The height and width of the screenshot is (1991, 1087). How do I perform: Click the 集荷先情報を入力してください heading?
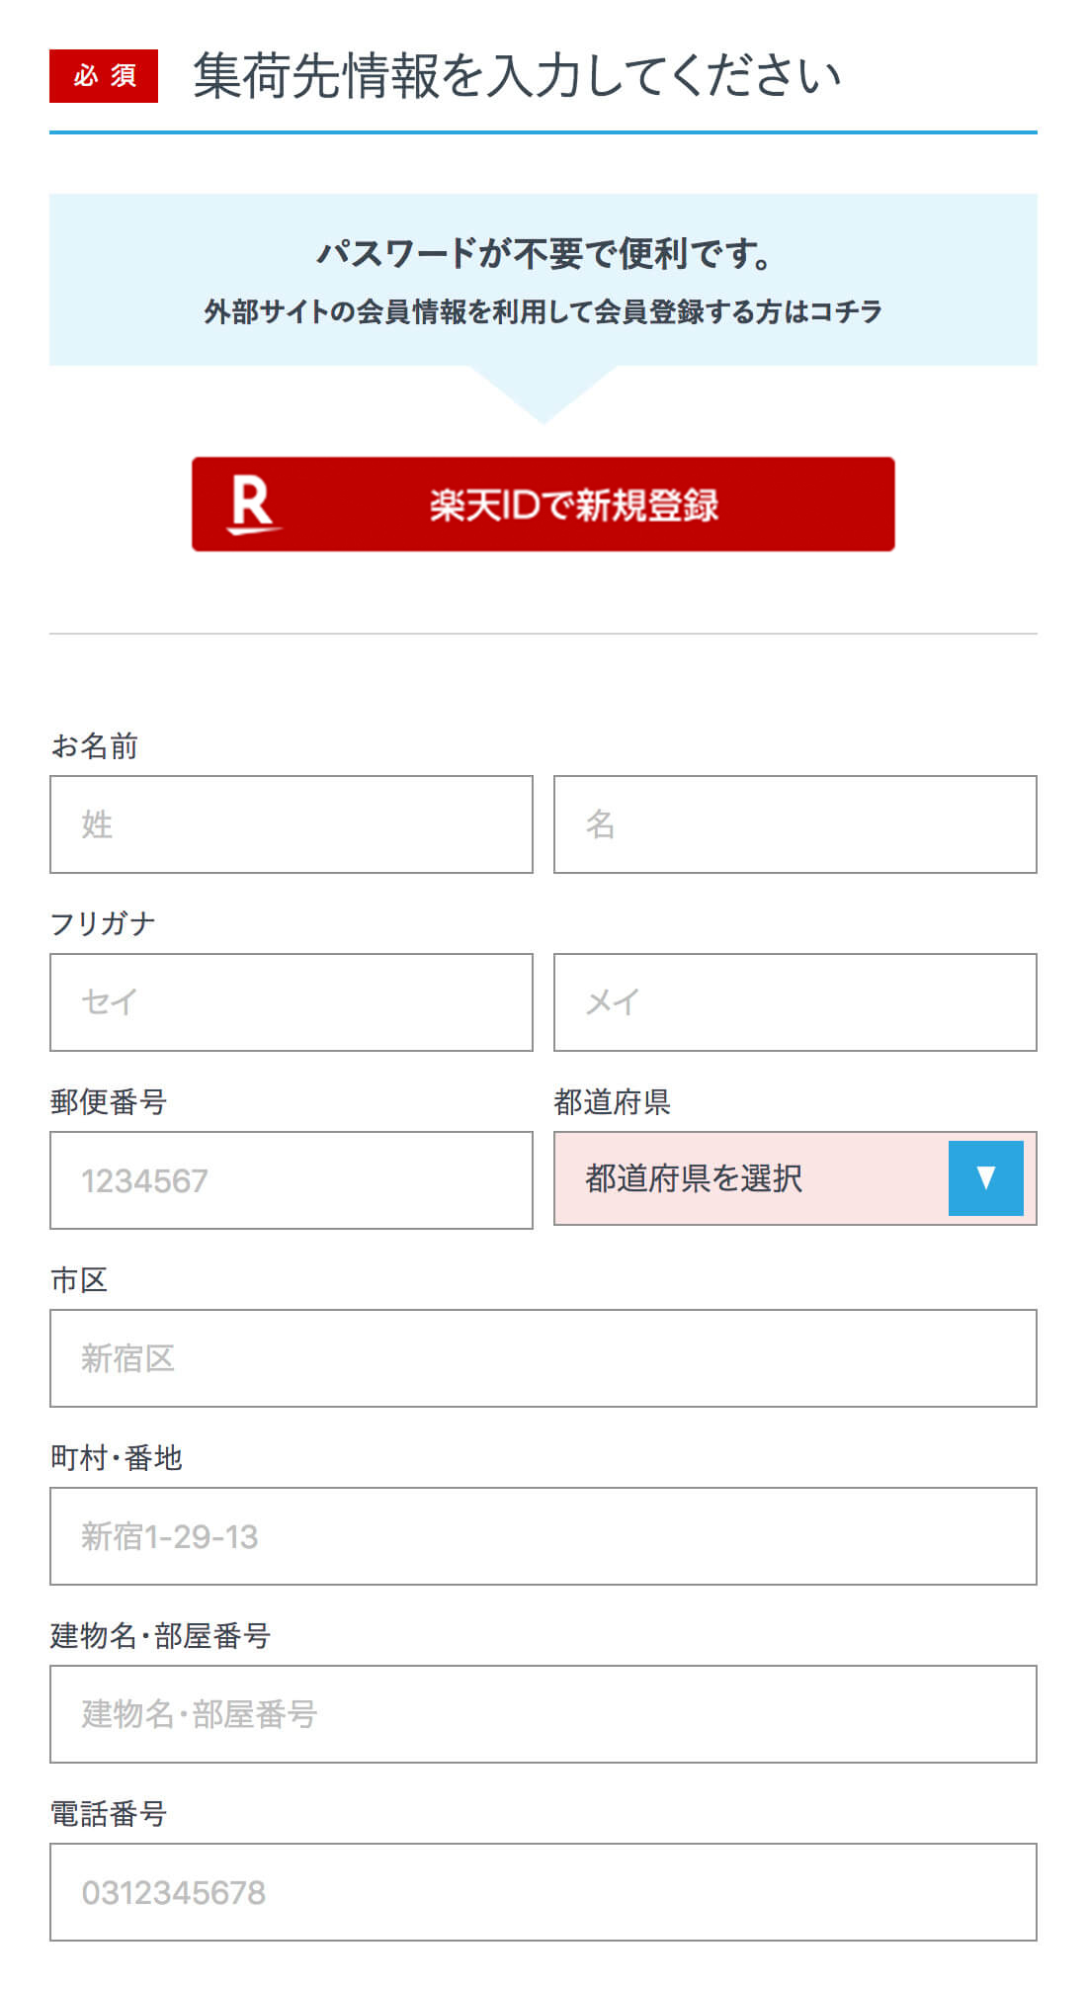coord(516,76)
